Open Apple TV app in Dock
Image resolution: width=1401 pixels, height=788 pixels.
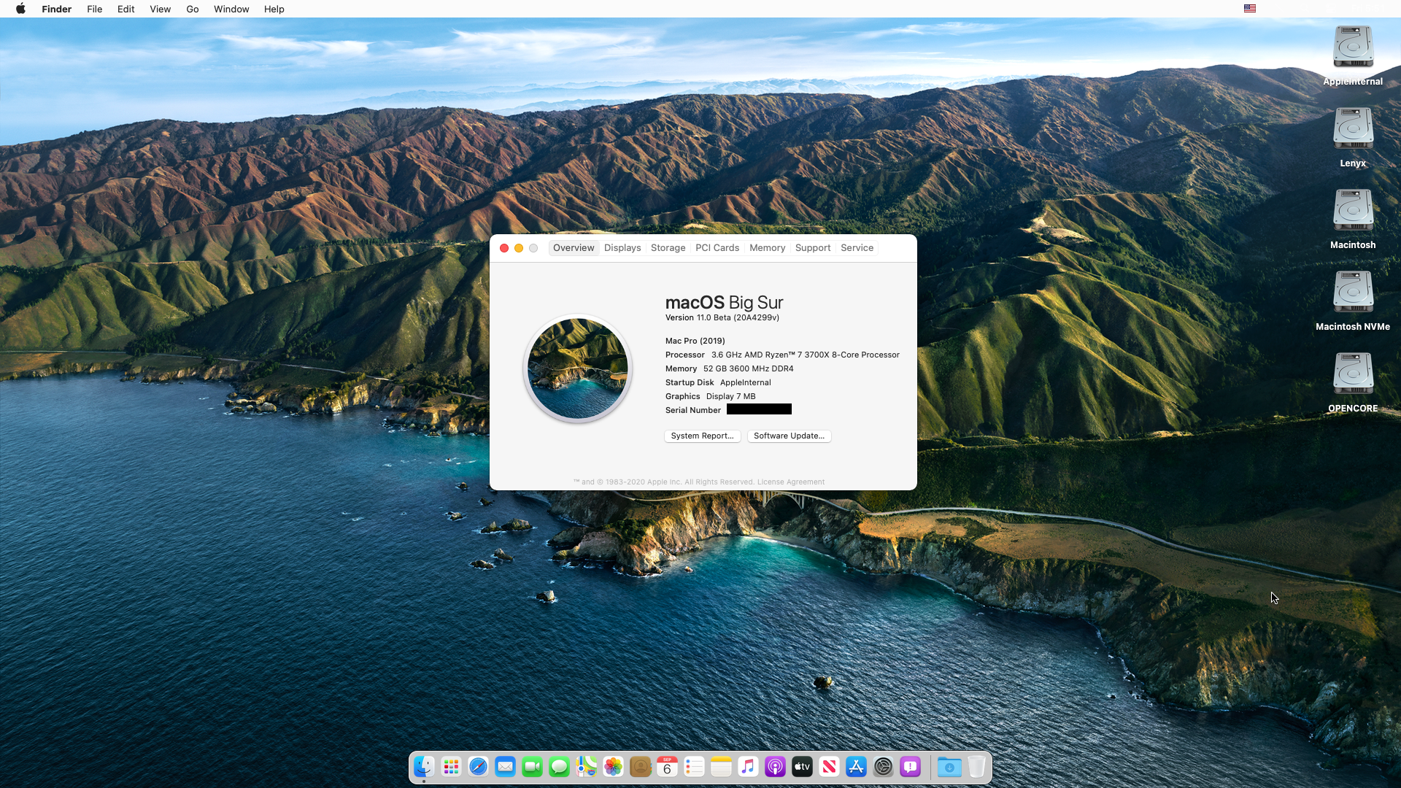[x=802, y=767]
